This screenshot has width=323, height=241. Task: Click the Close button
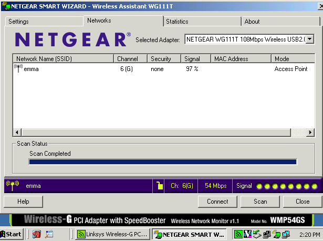point(303,202)
